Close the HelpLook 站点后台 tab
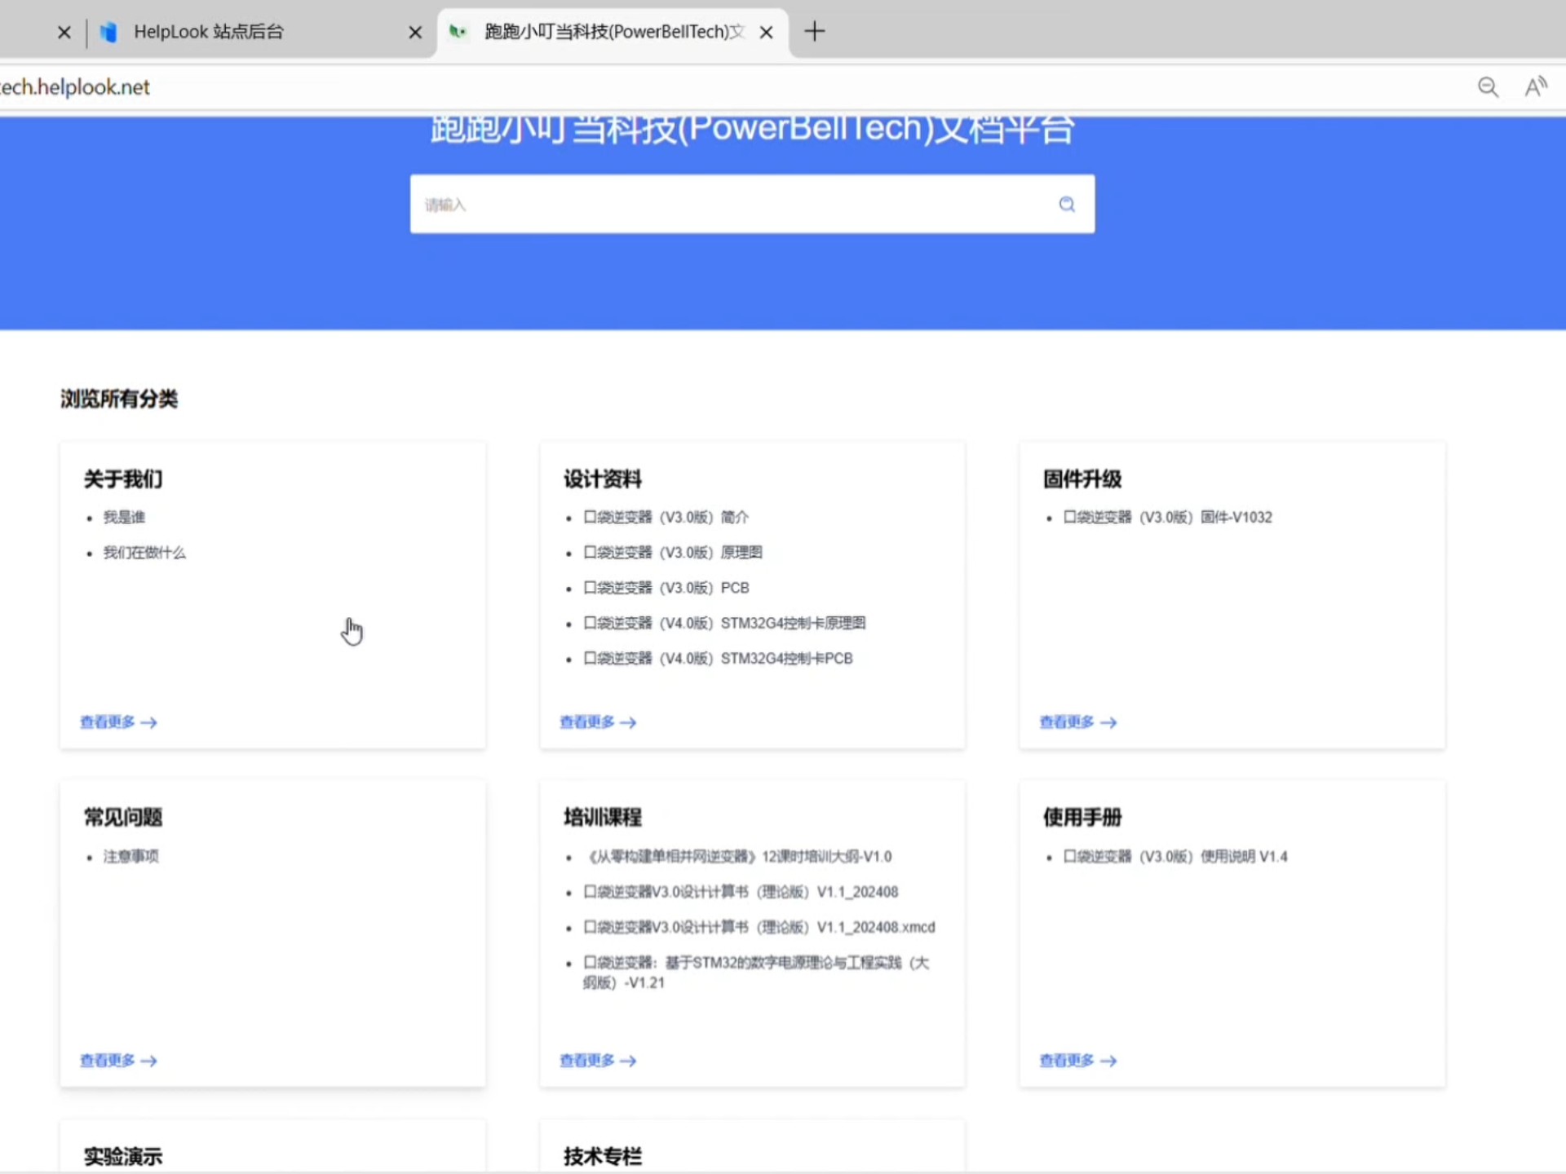This screenshot has width=1566, height=1174. [x=415, y=33]
